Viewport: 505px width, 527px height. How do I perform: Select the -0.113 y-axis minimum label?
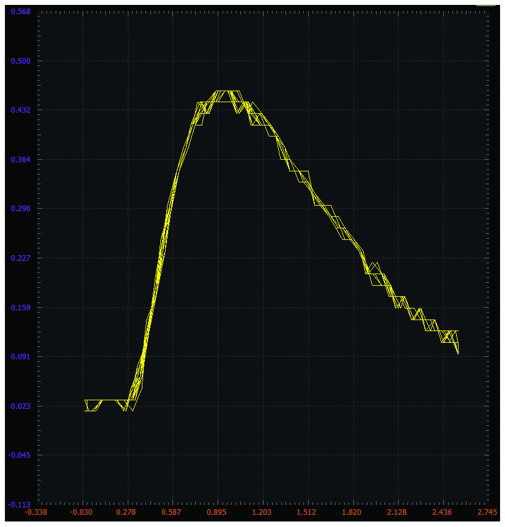click(x=19, y=505)
